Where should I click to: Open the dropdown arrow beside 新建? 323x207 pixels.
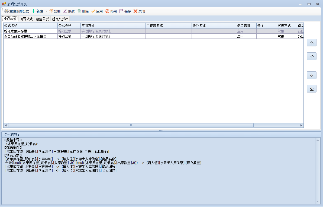pos(47,11)
